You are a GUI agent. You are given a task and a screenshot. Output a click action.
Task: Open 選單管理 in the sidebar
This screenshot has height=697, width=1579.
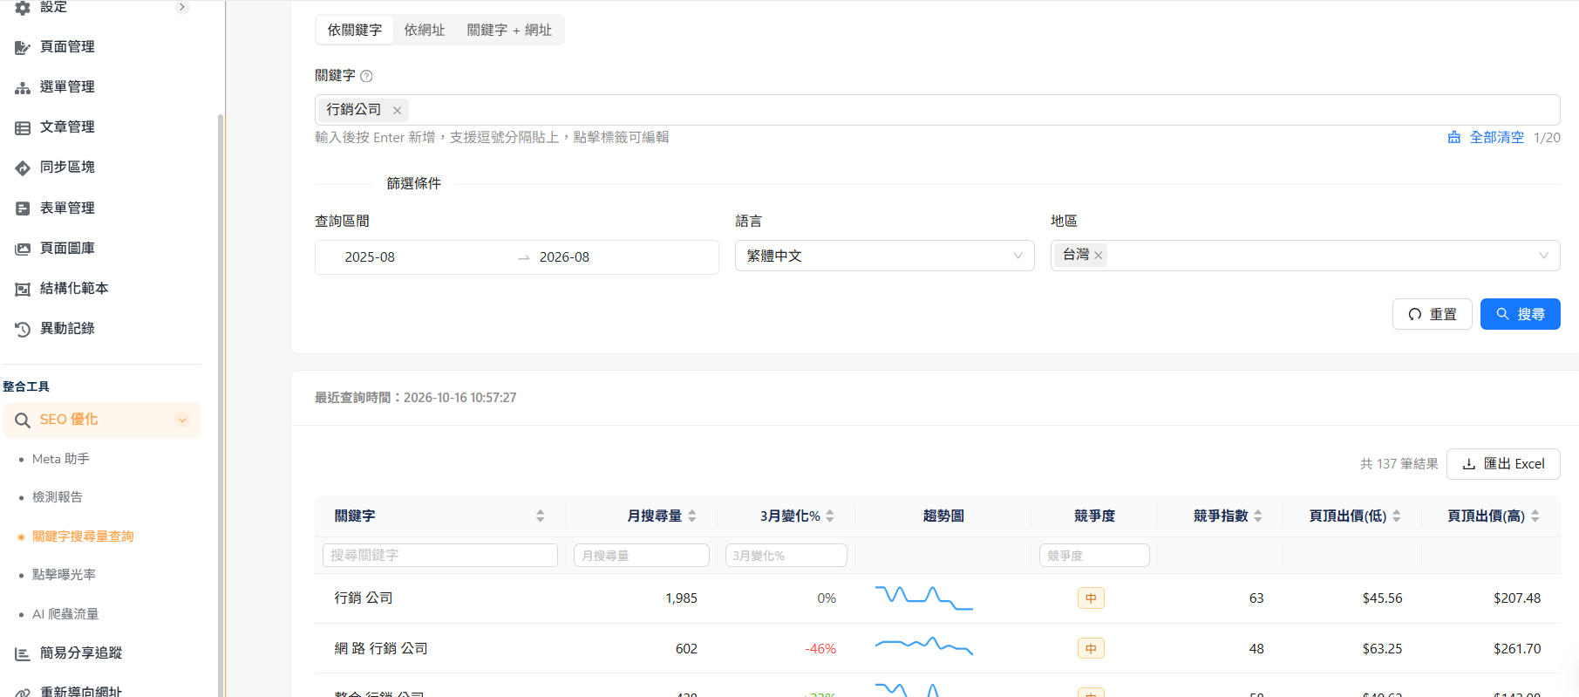pyautogui.click(x=67, y=86)
